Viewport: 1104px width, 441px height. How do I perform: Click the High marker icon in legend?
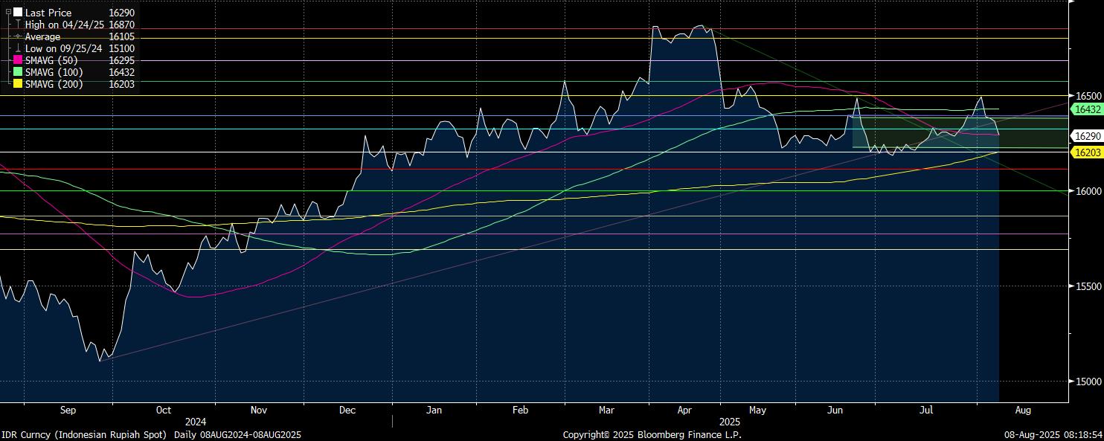(18, 25)
